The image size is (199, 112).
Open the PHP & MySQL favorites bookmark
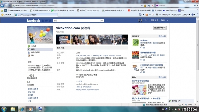[40, 11]
